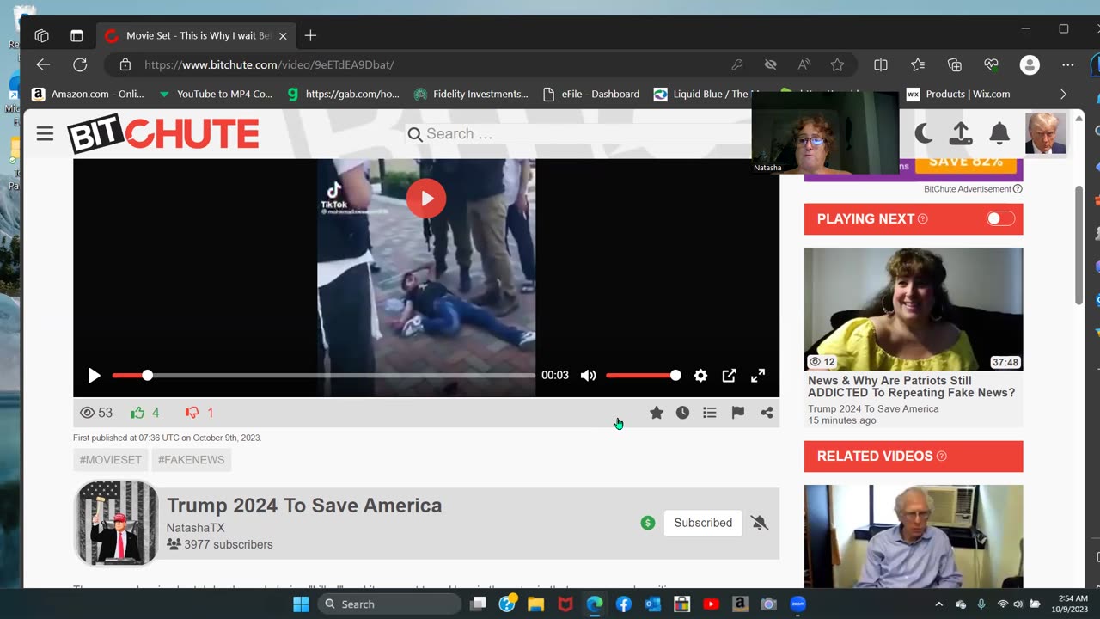Click the #FAKENEWS hashtag

(191, 460)
